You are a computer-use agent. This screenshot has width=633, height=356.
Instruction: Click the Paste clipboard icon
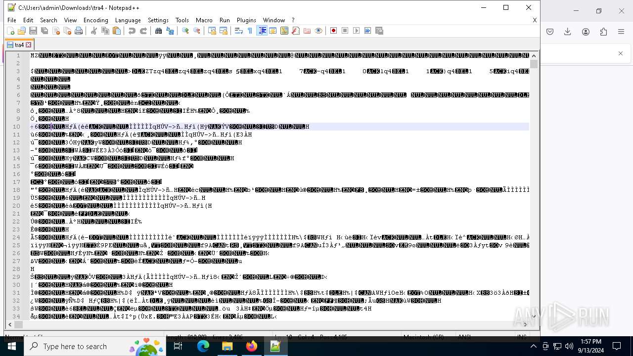(x=117, y=31)
